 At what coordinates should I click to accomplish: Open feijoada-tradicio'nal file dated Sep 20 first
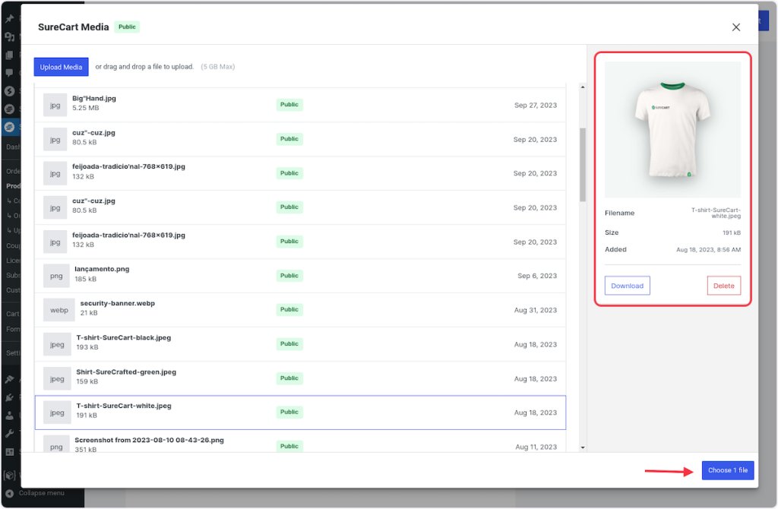click(x=128, y=167)
